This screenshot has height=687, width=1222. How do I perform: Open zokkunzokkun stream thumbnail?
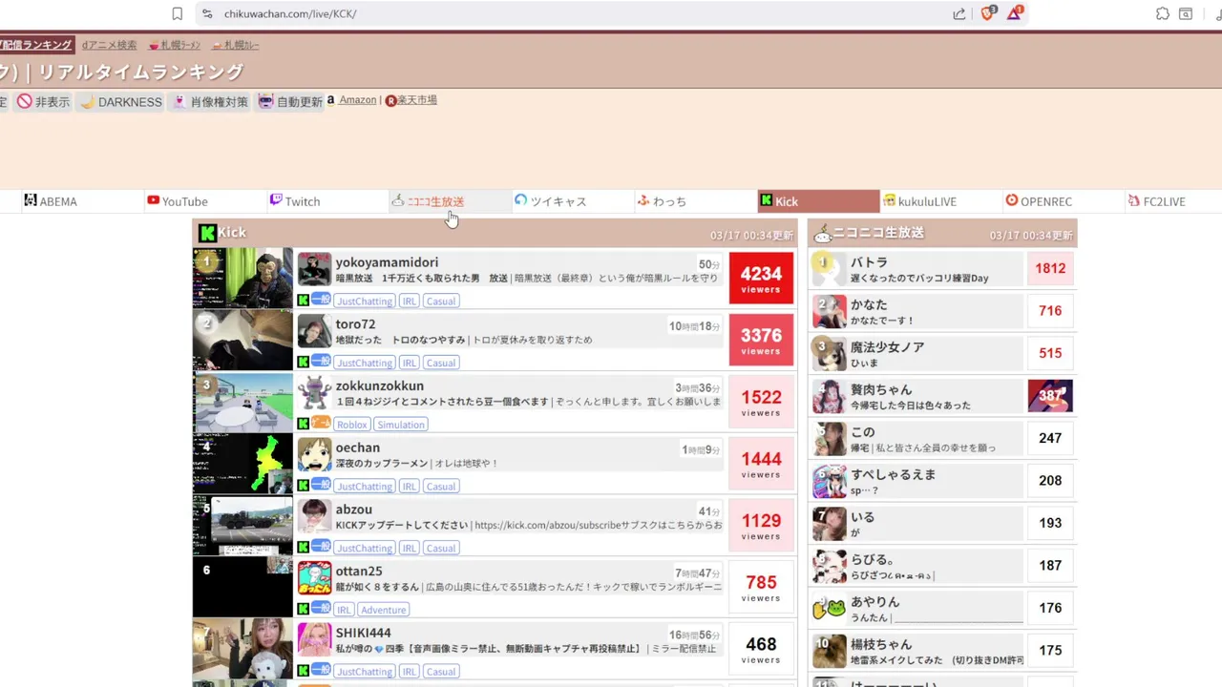242,402
